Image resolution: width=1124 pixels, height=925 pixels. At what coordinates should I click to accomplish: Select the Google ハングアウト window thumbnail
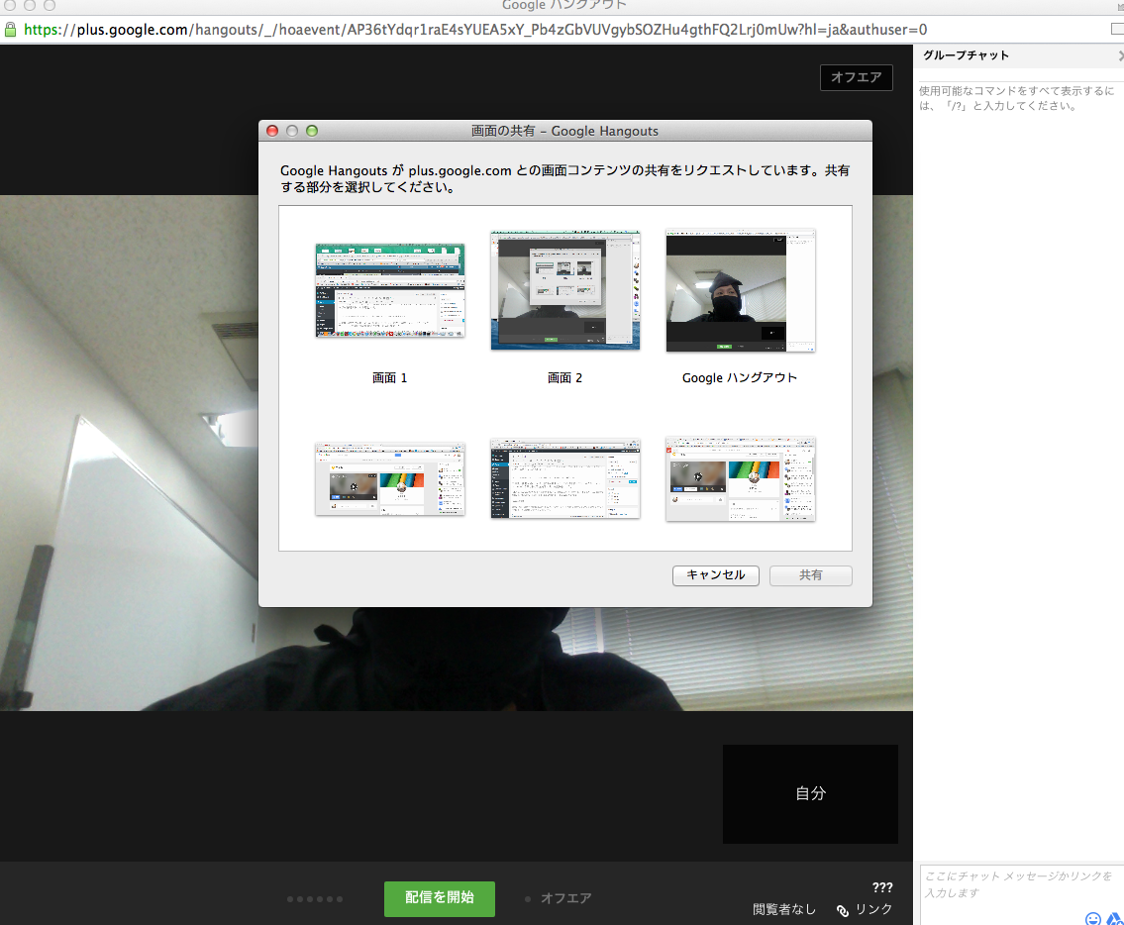(740, 290)
